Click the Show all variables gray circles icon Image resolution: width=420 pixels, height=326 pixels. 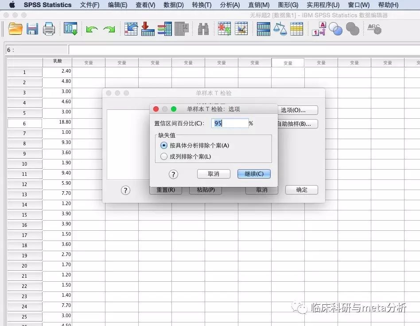click(x=353, y=29)
